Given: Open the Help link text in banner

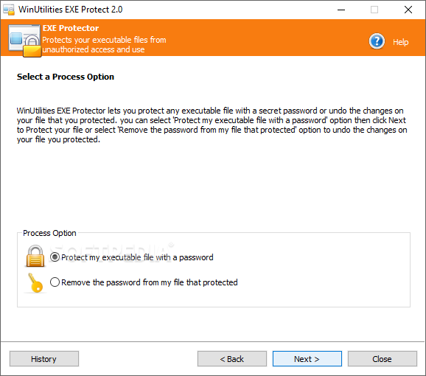Looking at the screenshot, I should click(400, 42).
